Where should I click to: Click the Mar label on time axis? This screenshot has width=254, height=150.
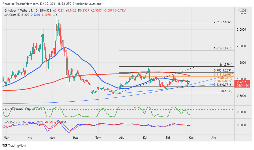coord(6,138)
